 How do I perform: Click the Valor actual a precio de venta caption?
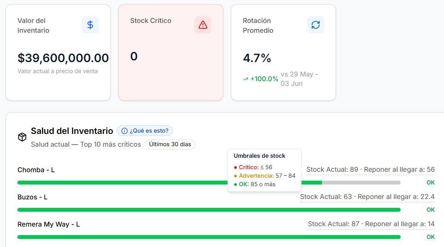pos(57,71)
